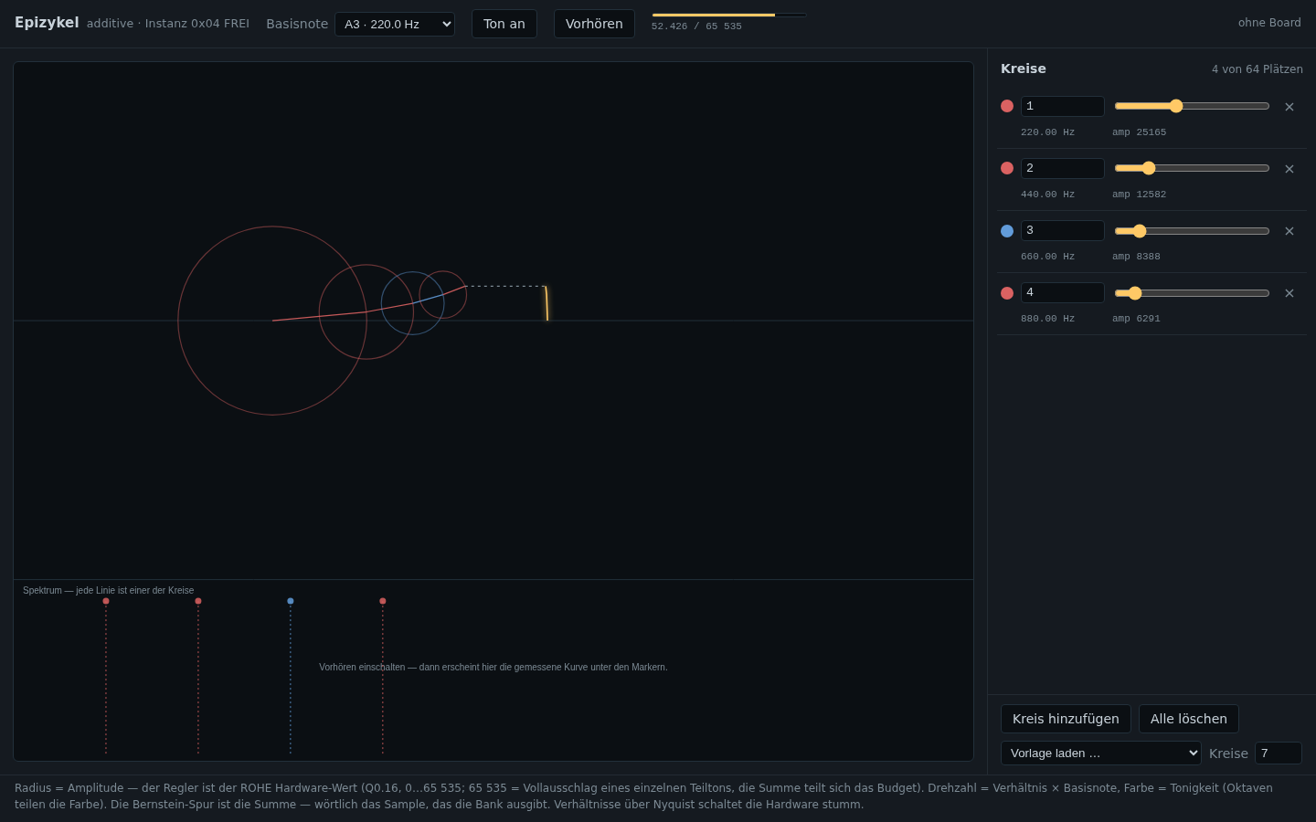Adjust amplitude slider showing amp 6291
Screen dimensions: 1316x822
coord(1192,293)
